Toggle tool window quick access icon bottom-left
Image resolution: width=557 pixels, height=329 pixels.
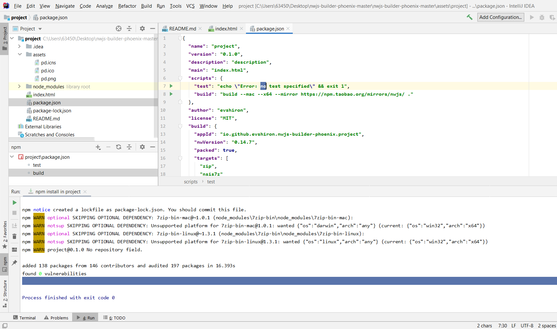coord(5,325)
